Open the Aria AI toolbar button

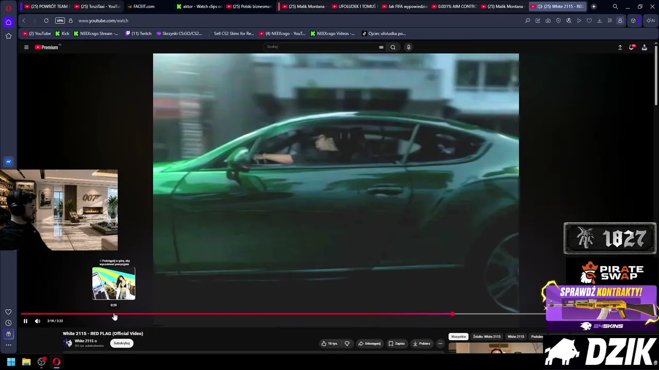(x=650, y=21)
